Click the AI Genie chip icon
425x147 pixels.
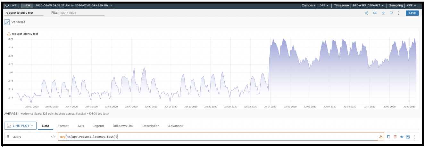(408, 137)
